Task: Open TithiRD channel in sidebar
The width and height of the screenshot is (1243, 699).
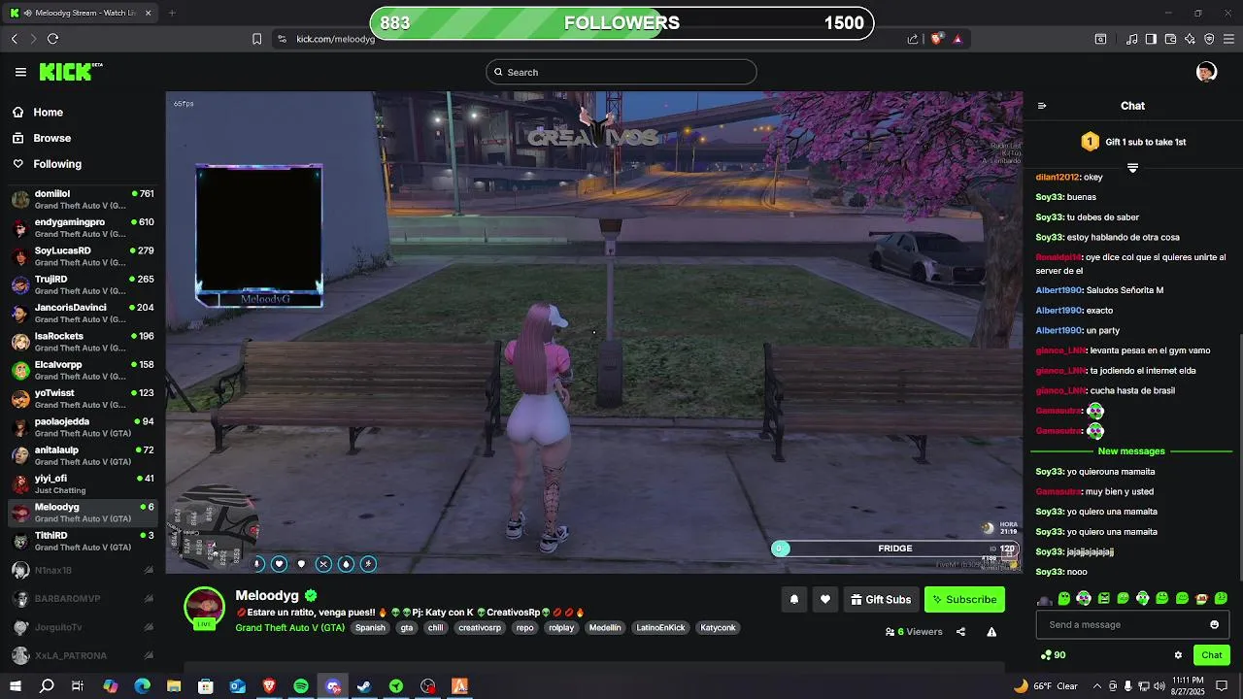Action: 83,541
